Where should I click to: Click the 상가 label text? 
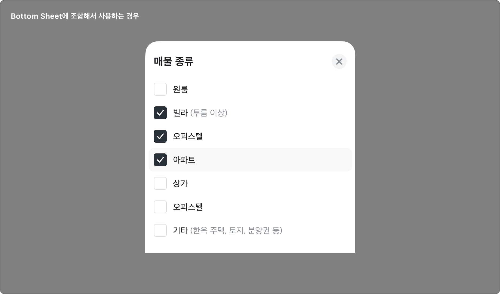click(180, 183)
